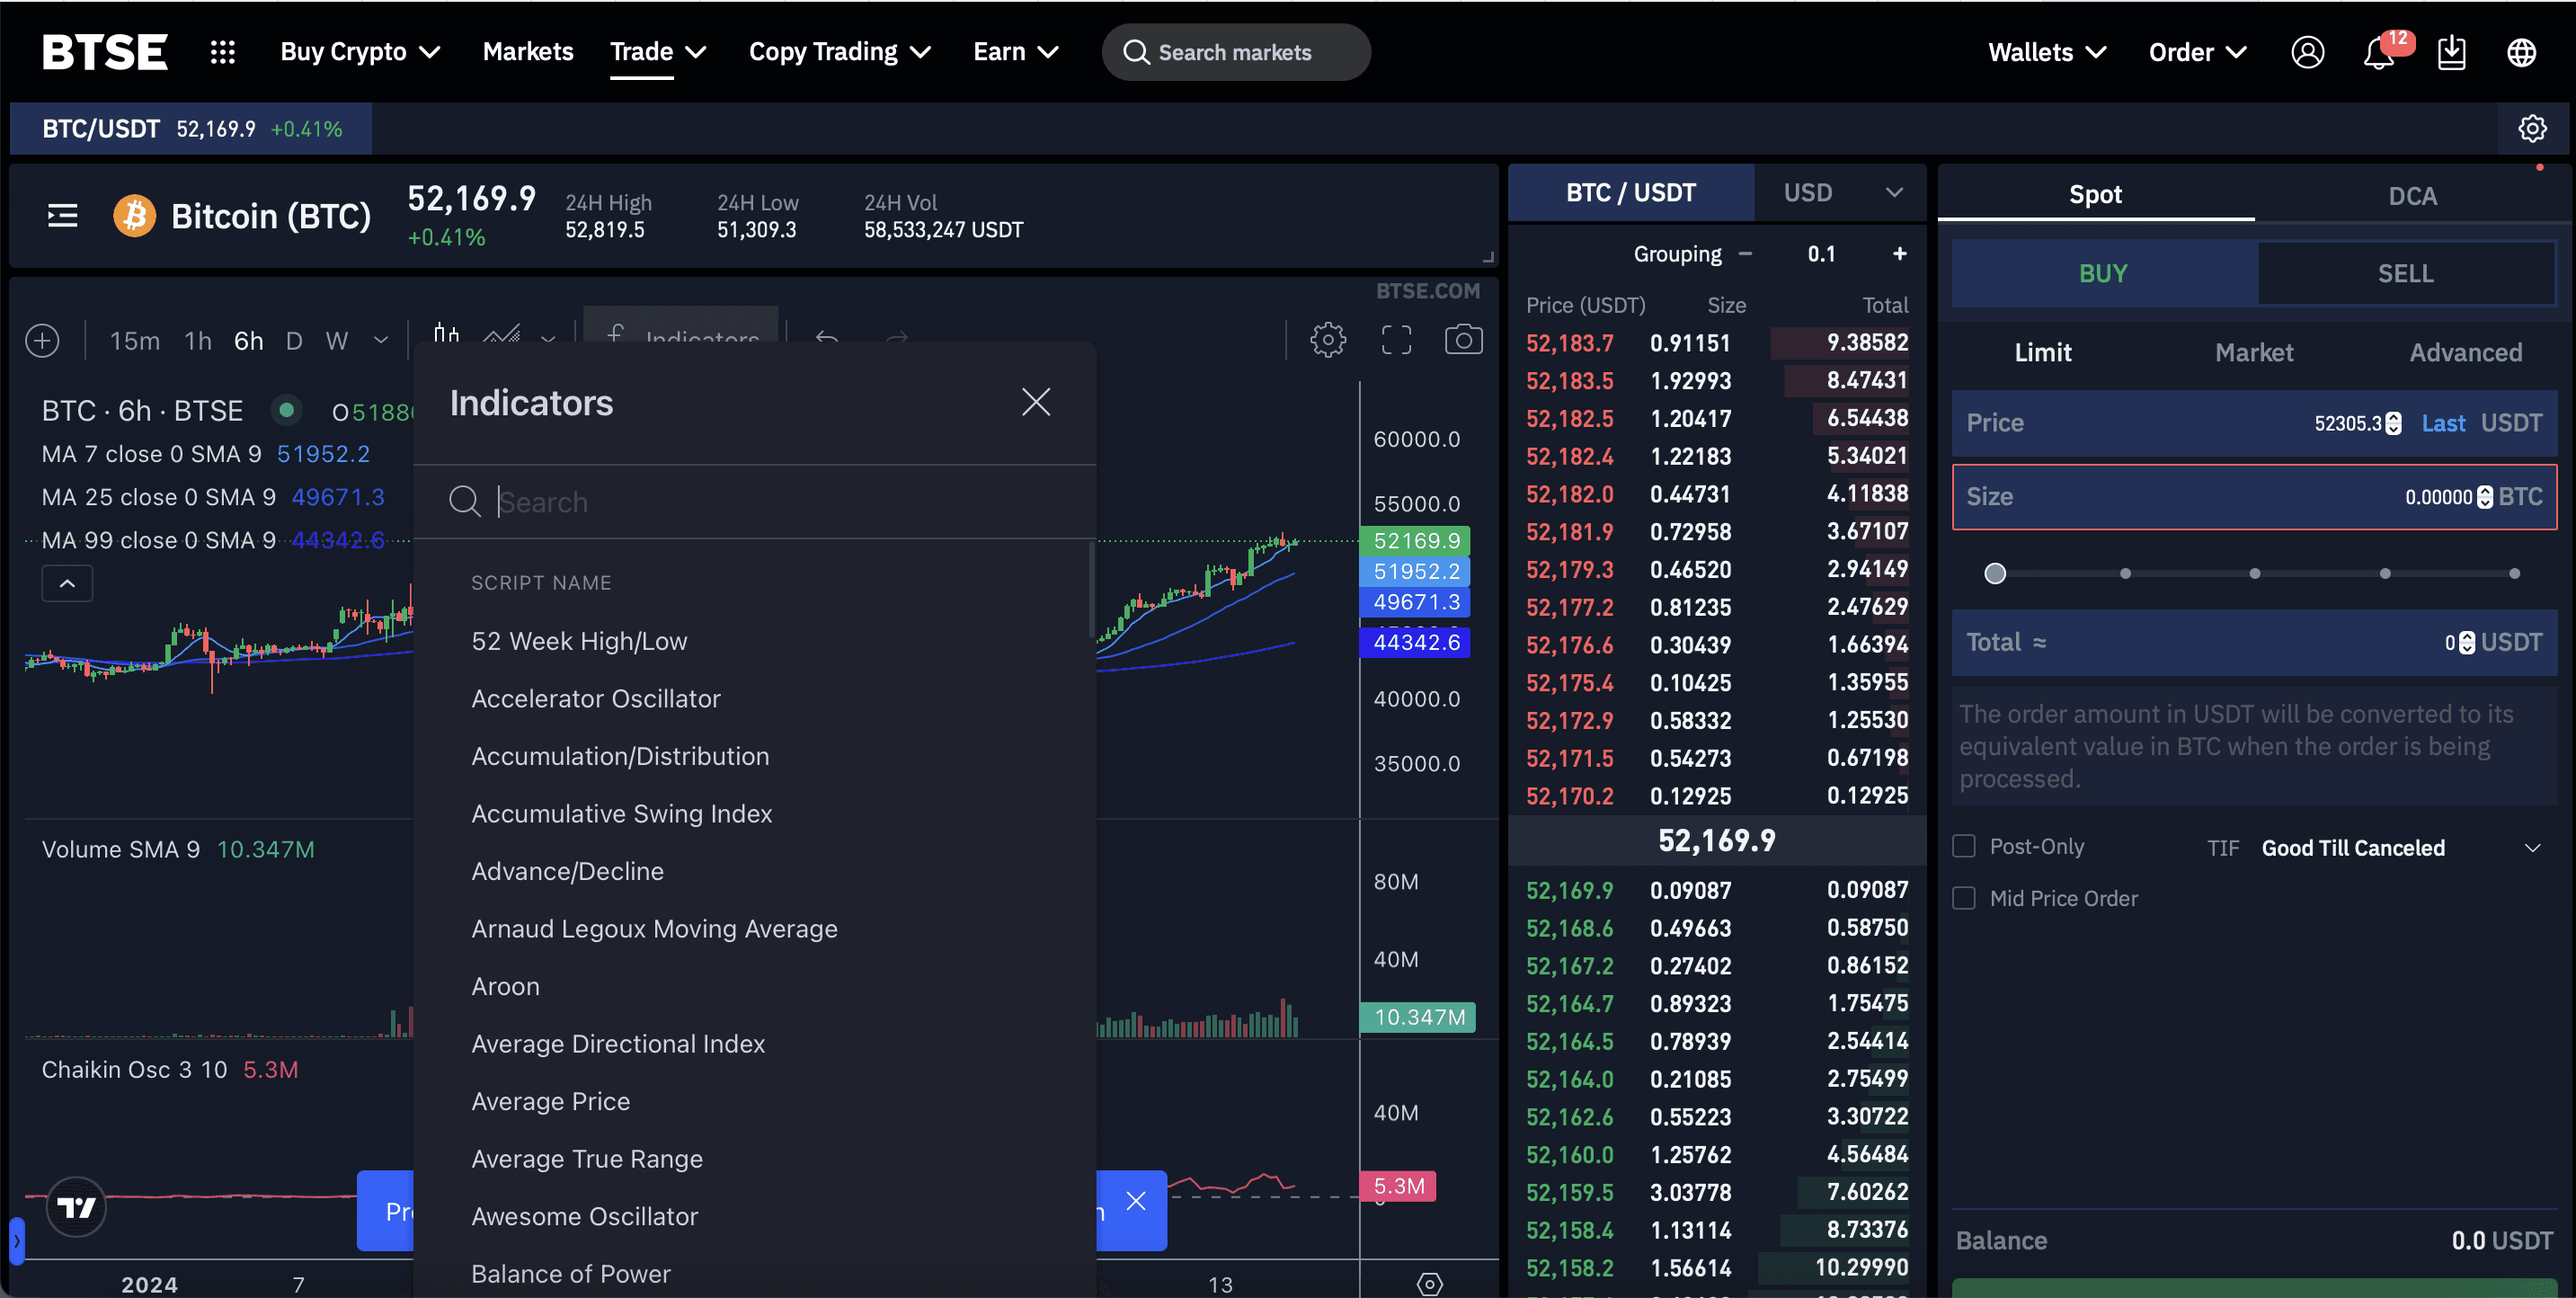Switch to the Spot tab
This screenshot has height=1298, width=2576.
tap(2095, 195)
